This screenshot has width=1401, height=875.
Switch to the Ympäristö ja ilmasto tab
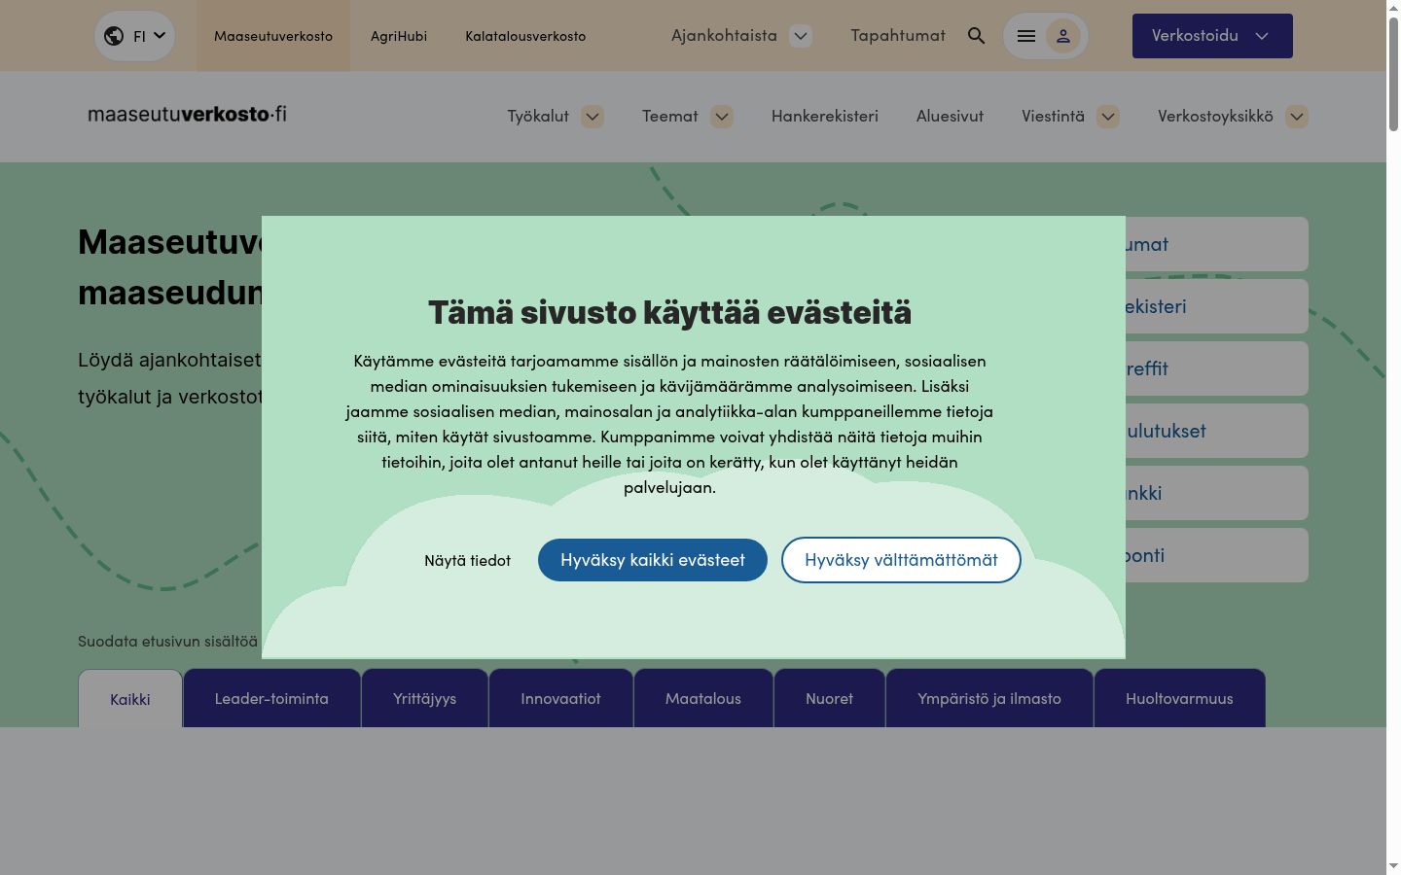tap(989, 698)
